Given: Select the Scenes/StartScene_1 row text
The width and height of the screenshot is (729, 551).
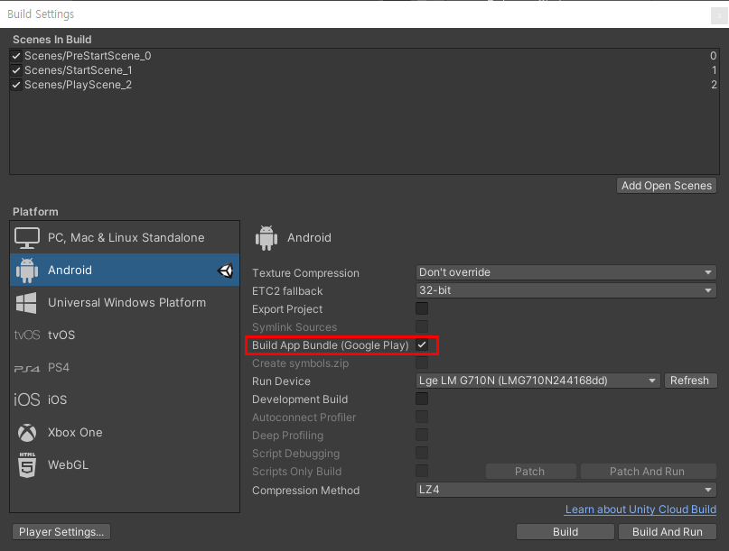Looking at the screenshot, I should [78, 70].
